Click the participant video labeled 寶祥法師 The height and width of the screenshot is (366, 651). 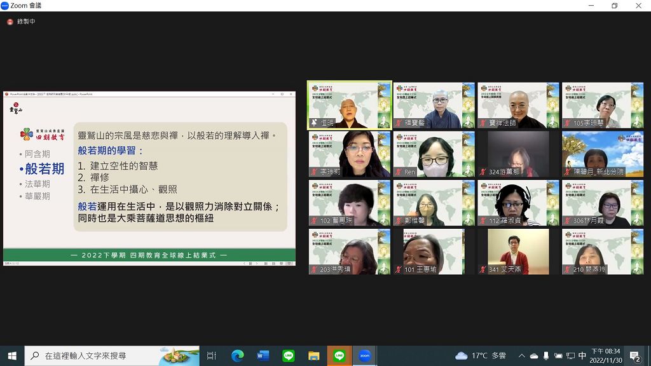(518, 105)
